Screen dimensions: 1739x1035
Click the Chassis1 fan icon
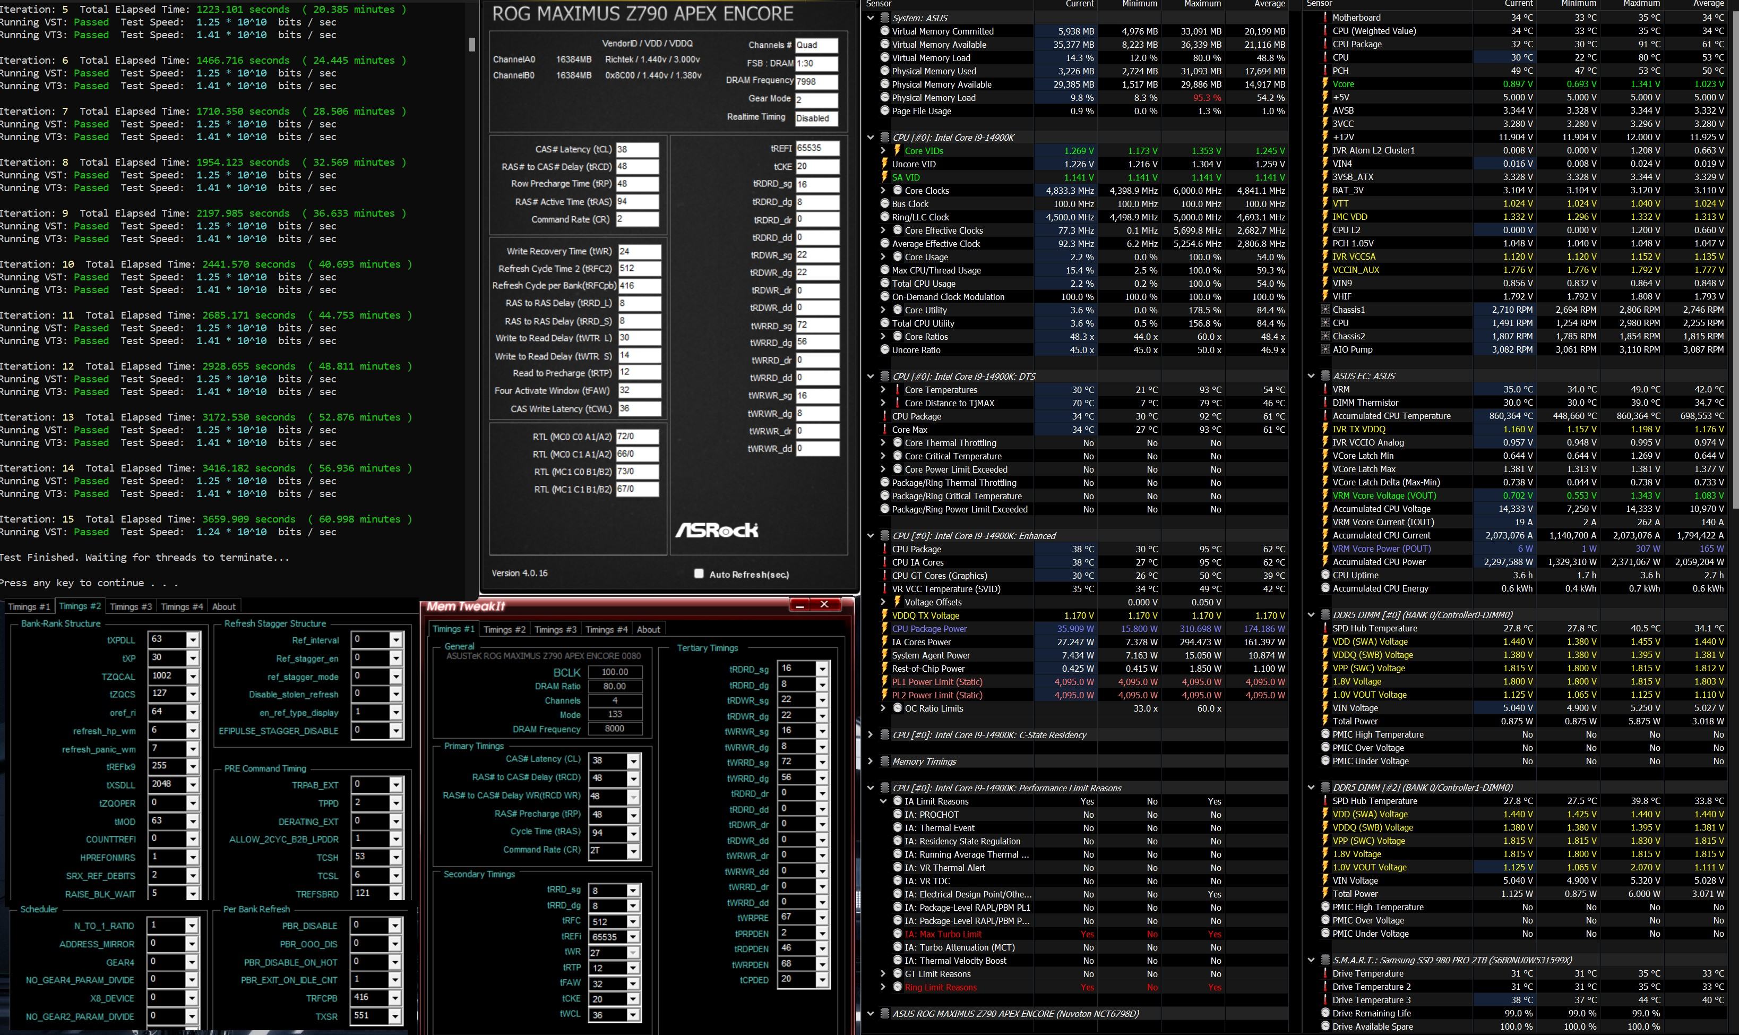[x=1325, y=310]
